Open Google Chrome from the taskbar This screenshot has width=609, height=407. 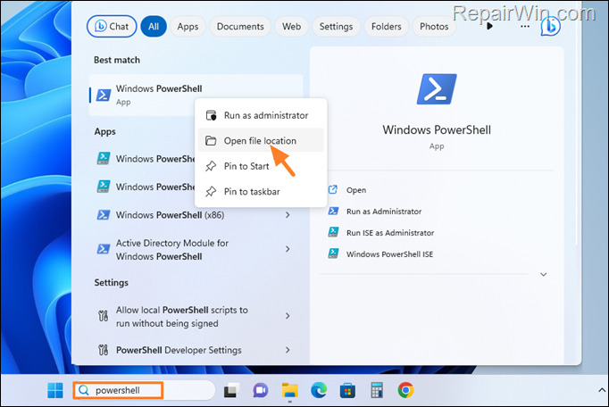405,390
